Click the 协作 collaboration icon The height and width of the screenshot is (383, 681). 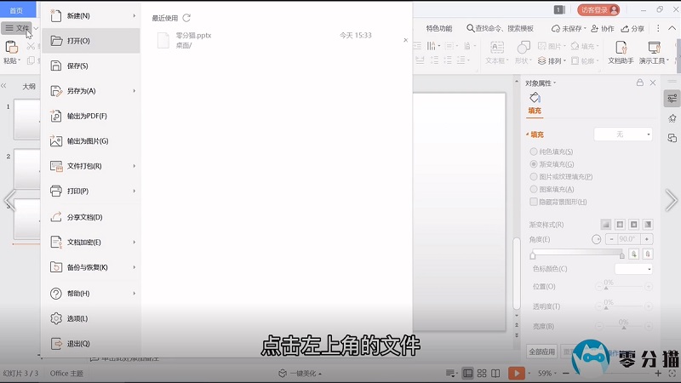(594, 28)
